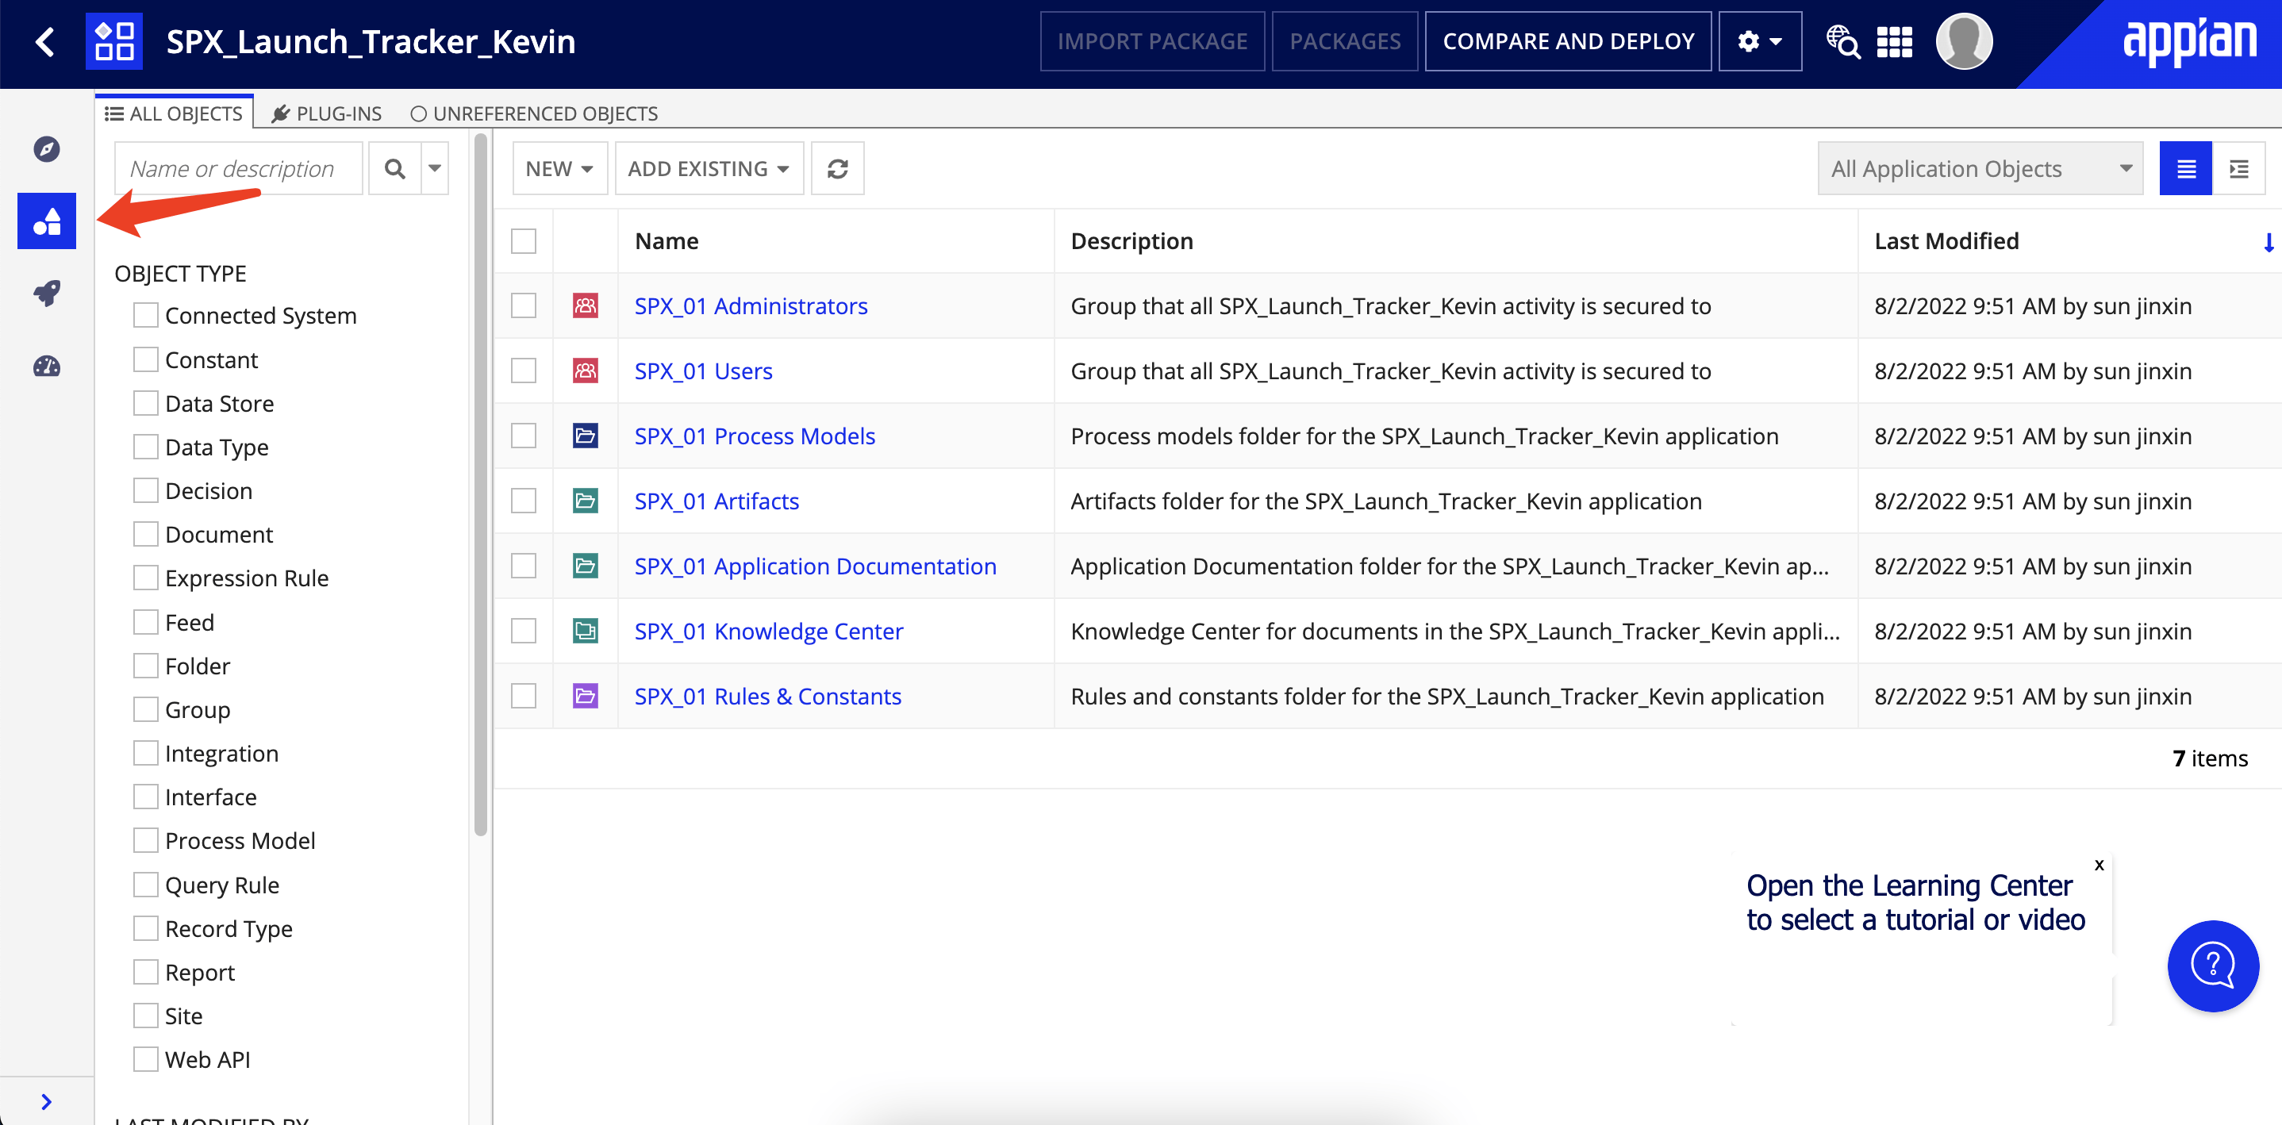Expand advanced search options arrow
The height and width of the screenshot is (1125, 2282).
(x=435, y=168)
